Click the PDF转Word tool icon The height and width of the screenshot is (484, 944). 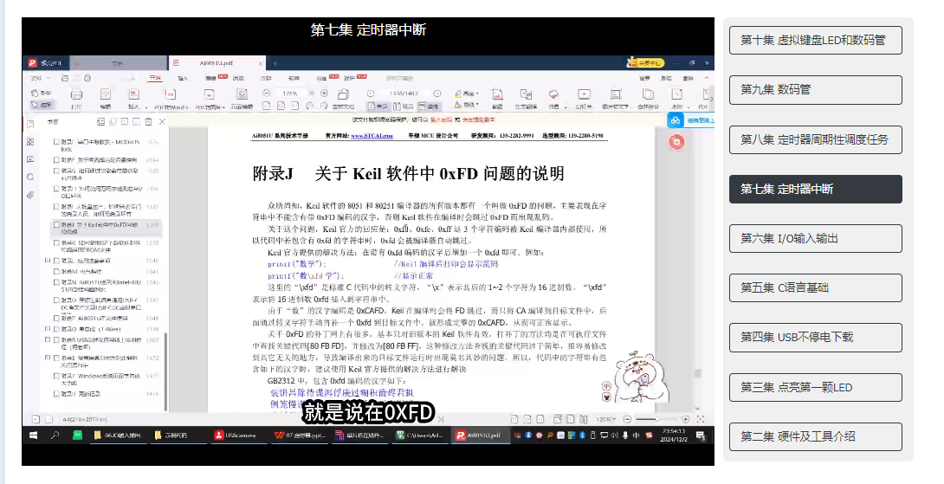(171, 94)
